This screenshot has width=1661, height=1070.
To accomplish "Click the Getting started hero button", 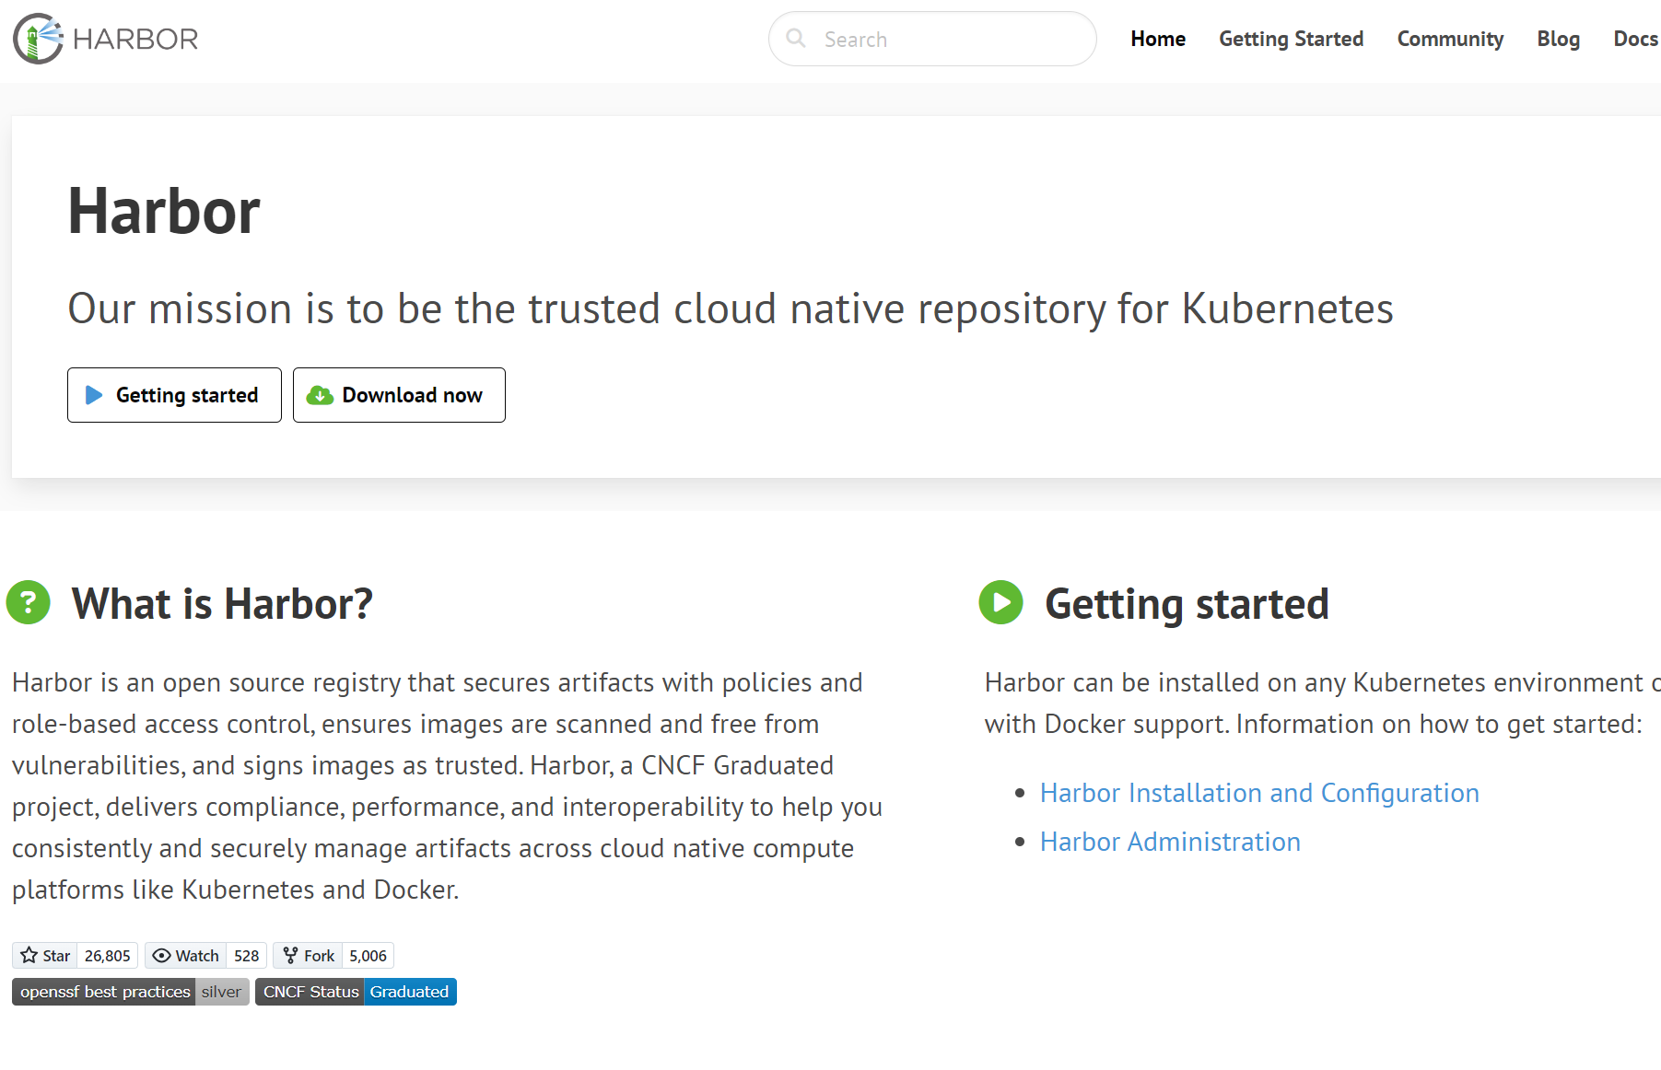I will pyautogui.click(x=174, y=395).
